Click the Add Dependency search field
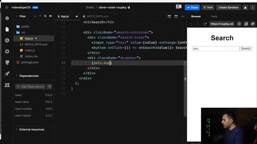257x144 pixels. (31, 86)
